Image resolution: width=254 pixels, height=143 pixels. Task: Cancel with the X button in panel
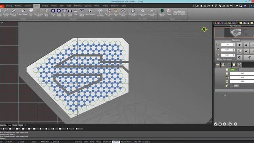click(x=220, y=124)
